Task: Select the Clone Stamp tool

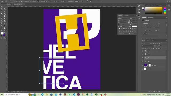Action: click(5, 16)
